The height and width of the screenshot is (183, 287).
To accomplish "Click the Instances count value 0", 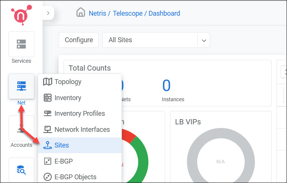I will click(x=166, y=86).
